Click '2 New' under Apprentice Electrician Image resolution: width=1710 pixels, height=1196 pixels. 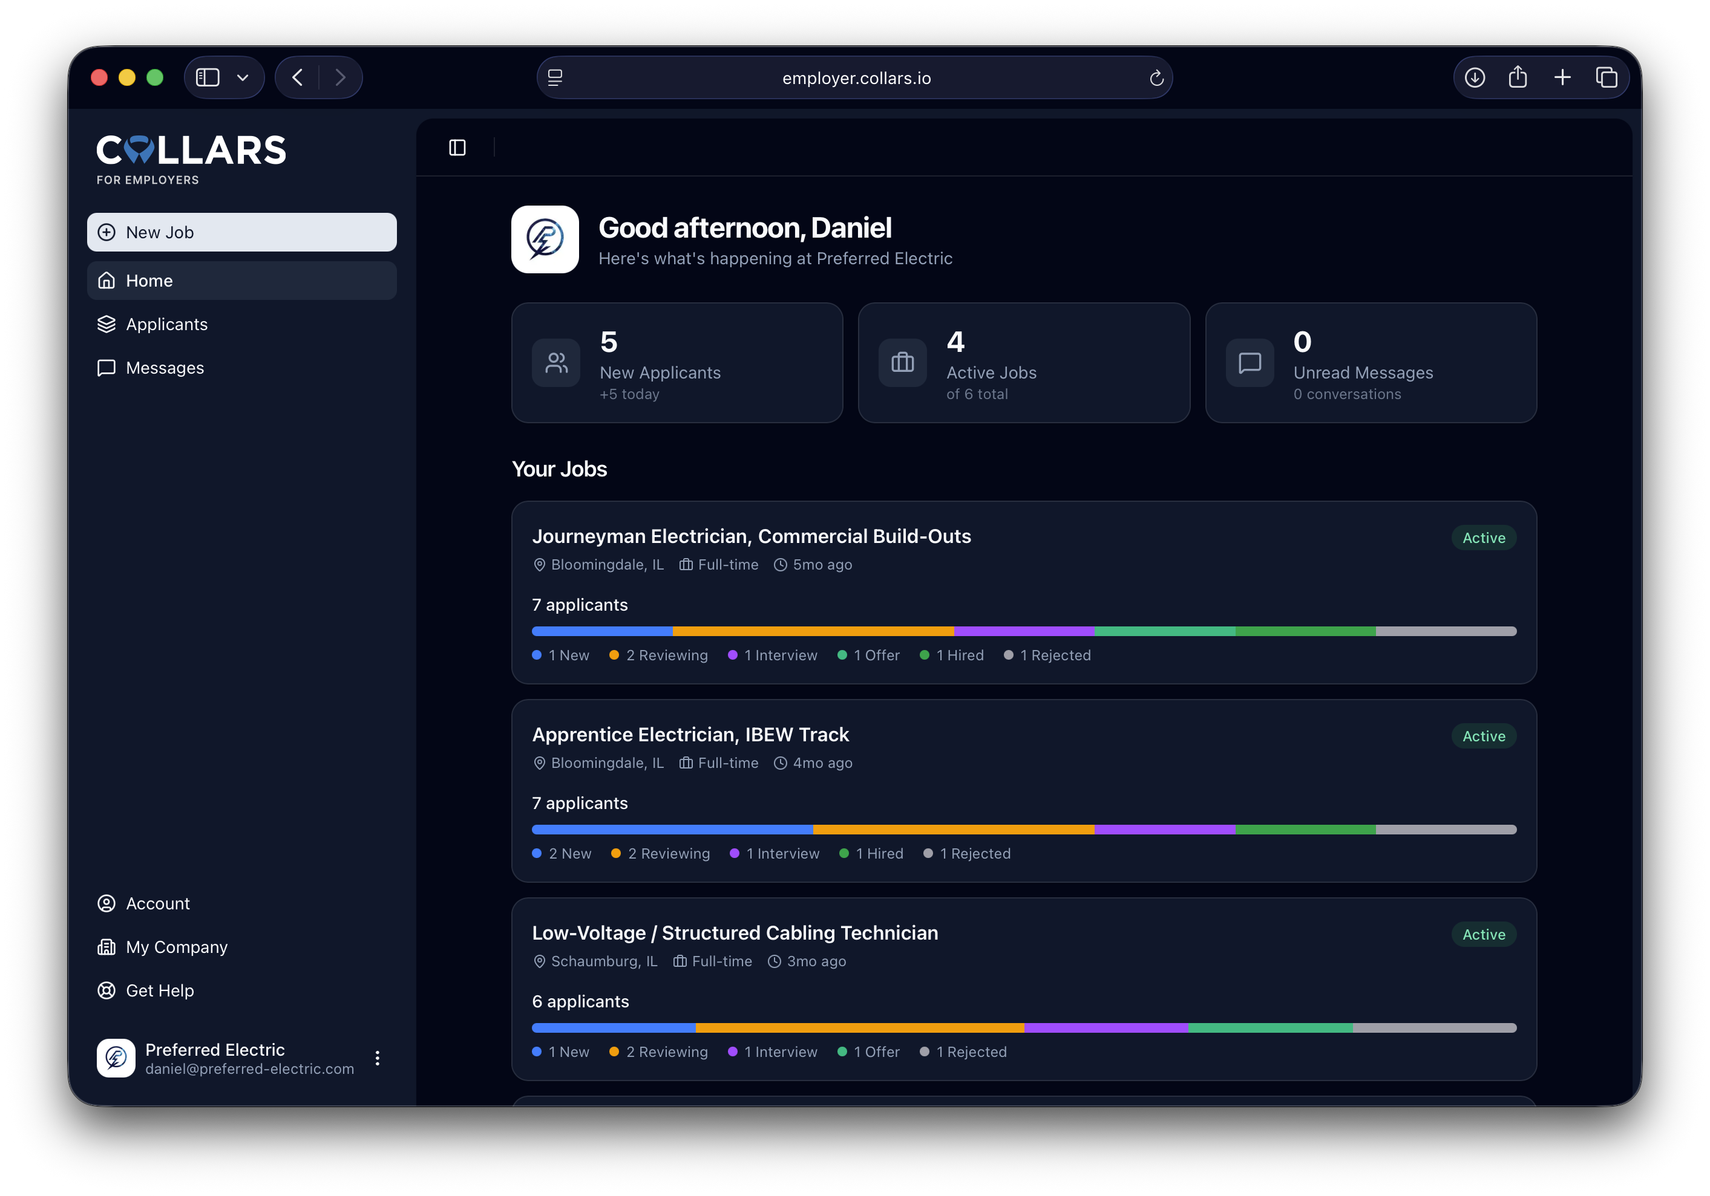[562, 854]
